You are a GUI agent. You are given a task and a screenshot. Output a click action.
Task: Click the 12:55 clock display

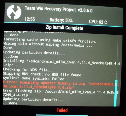(x=30, y=19)
